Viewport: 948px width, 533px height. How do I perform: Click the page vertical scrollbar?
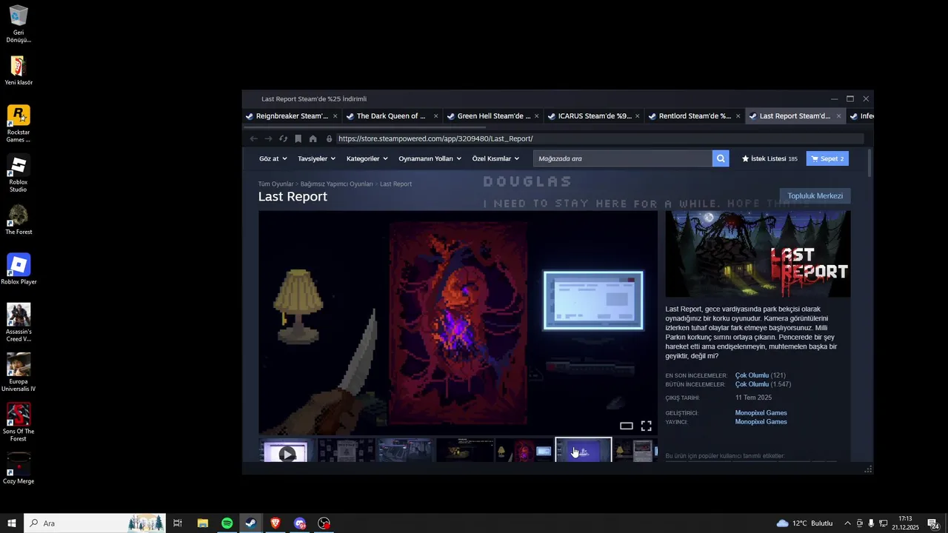(x=869, y=162)
